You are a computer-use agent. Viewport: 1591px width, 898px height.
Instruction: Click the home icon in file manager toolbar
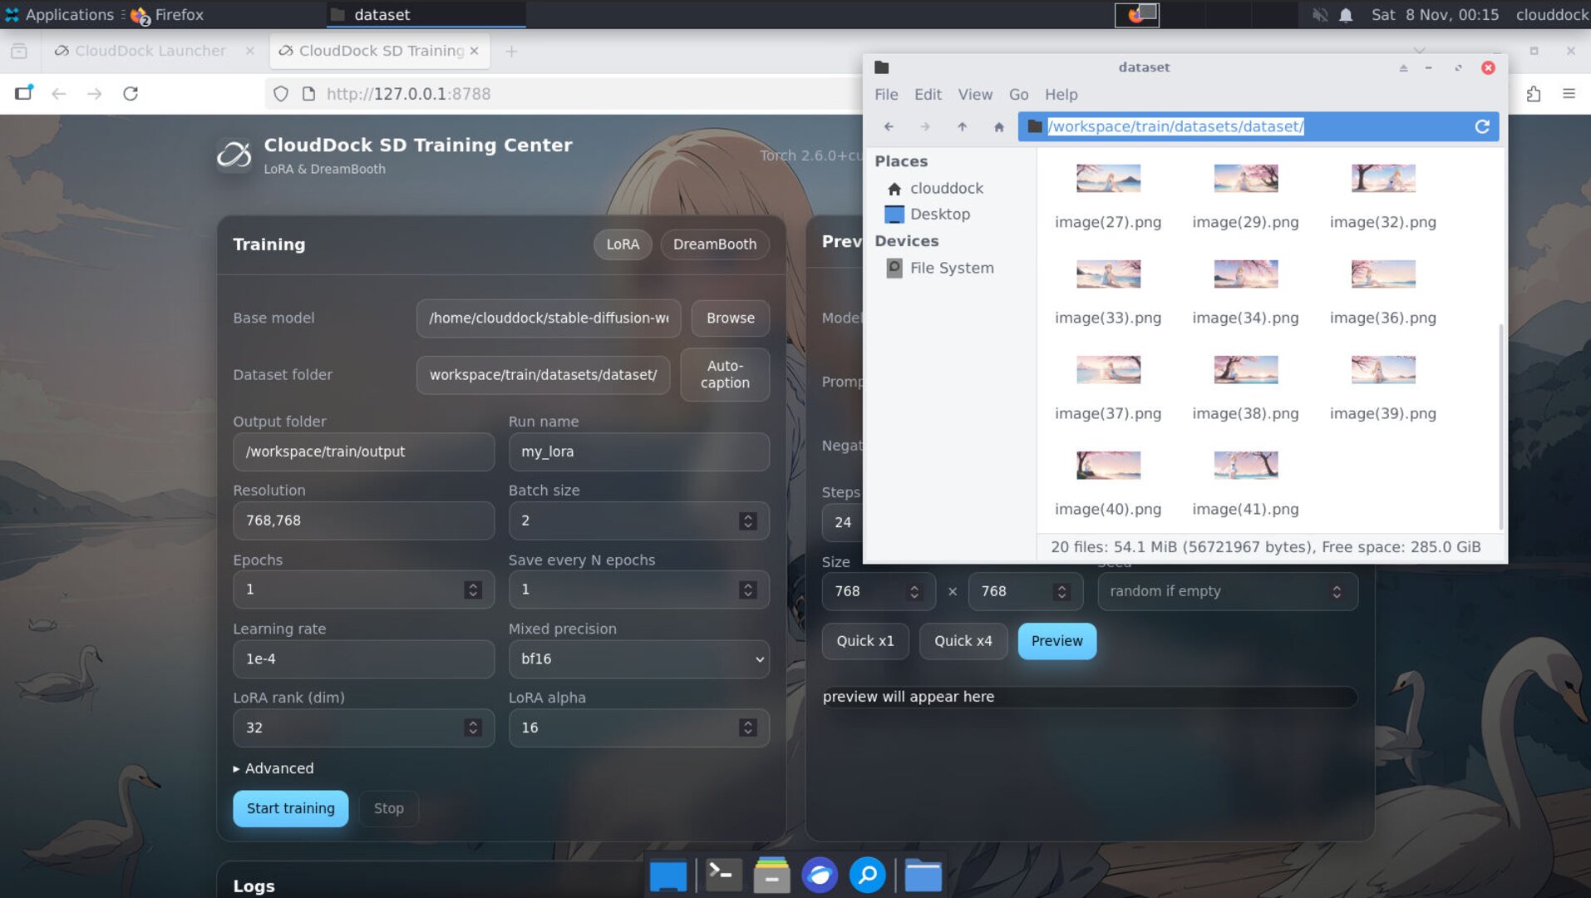point(998,126)
